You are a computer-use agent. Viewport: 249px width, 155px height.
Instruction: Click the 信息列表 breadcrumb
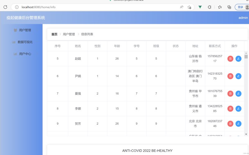[x=87, y=34]
